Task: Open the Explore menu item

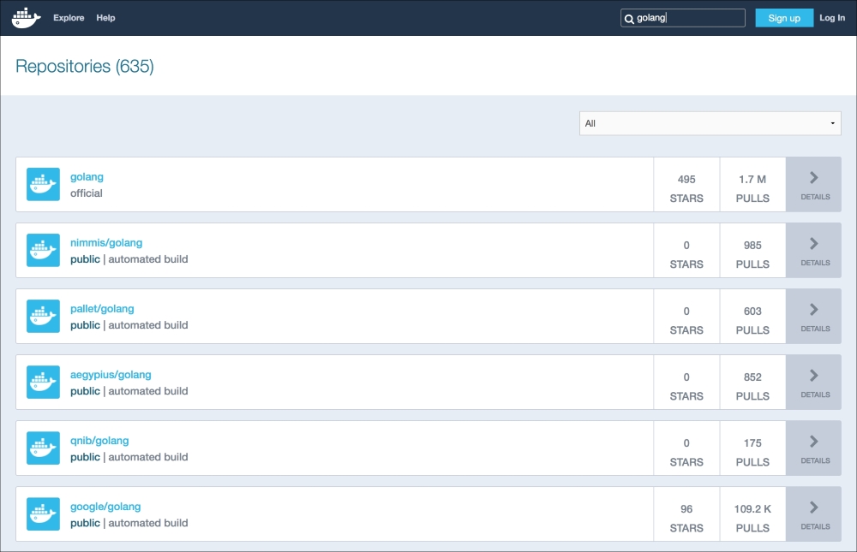Action: click(x=69, y=18)
